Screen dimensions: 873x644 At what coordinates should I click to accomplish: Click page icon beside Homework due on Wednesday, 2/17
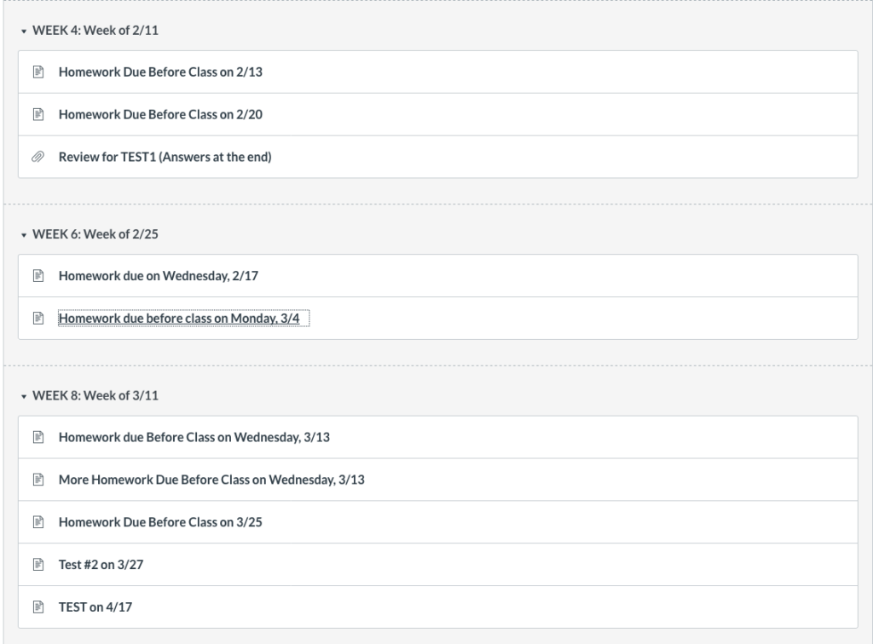[x=38, y=276]
